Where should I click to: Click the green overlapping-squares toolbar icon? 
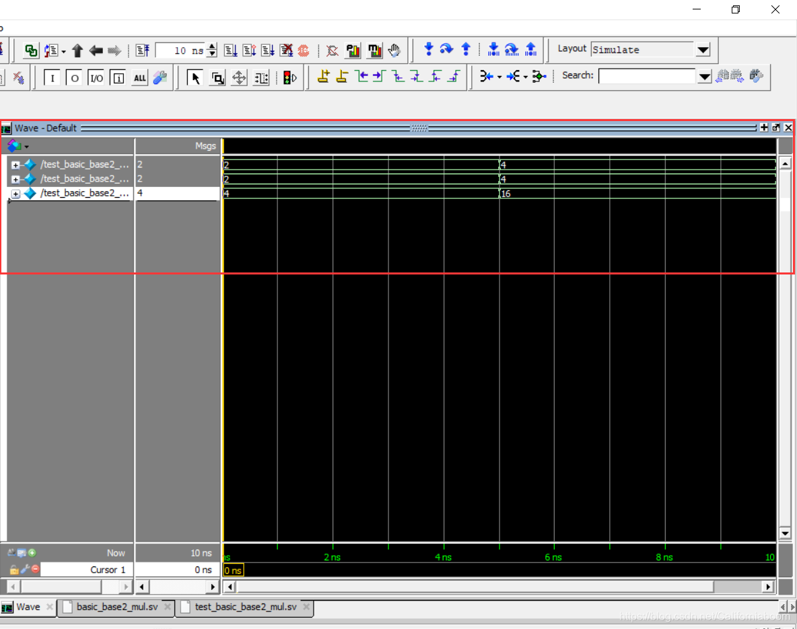click(x=31, y=50)
